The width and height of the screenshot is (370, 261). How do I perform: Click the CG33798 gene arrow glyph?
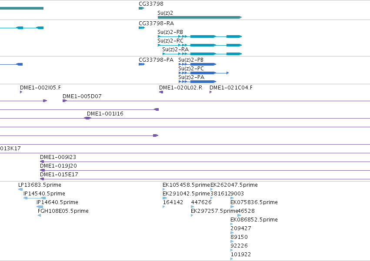coord(141,8)
